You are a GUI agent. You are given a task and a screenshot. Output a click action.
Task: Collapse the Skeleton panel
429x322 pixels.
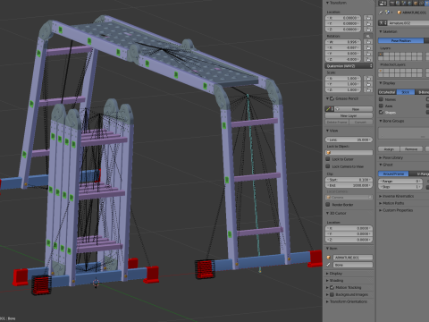click(x=381, y=31)
